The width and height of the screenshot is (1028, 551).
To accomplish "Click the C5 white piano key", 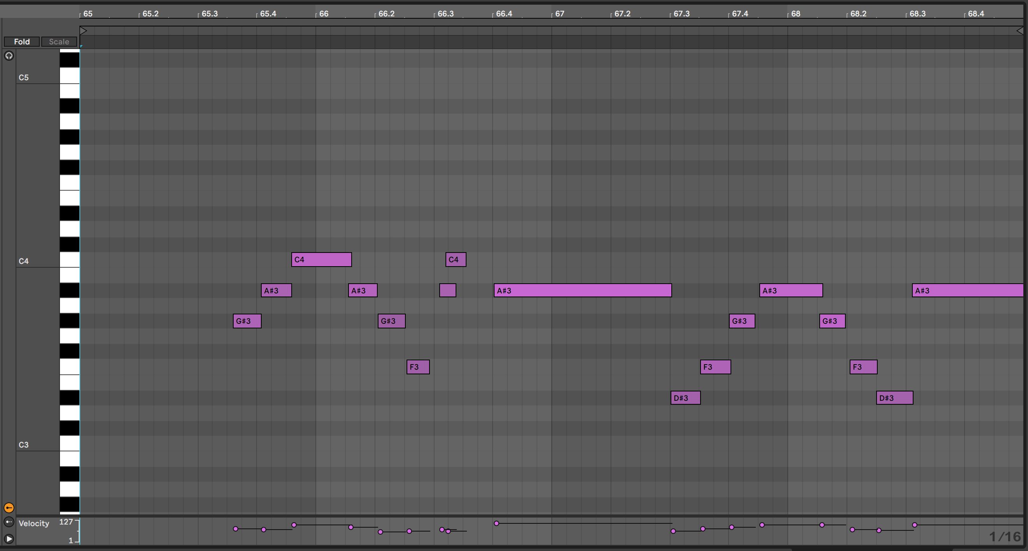I will pos(69,76).
